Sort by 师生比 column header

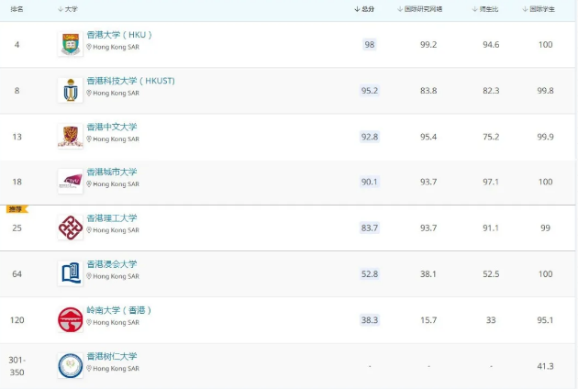[485, 9]
